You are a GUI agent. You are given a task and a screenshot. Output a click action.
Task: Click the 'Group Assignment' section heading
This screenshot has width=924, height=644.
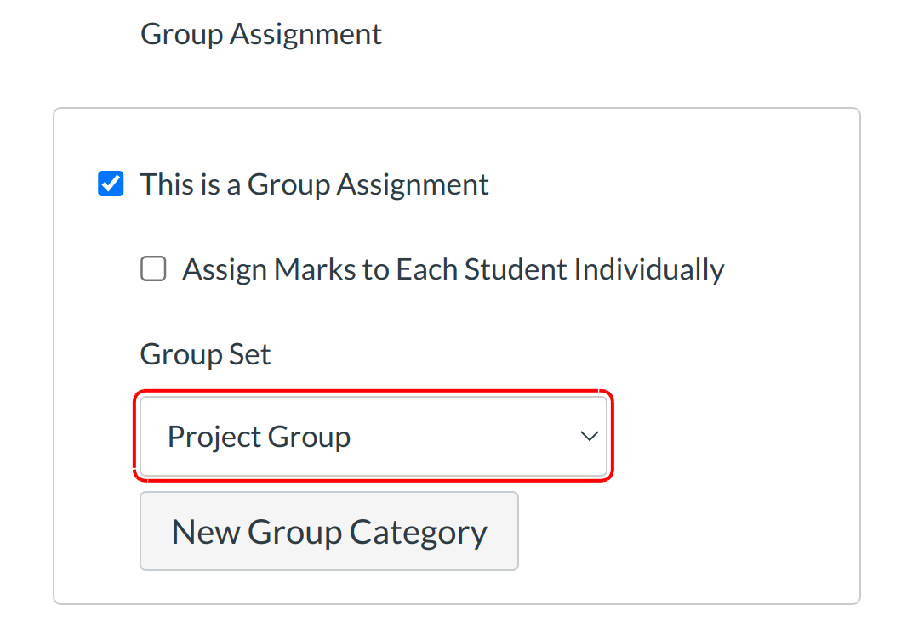point(260,34)
